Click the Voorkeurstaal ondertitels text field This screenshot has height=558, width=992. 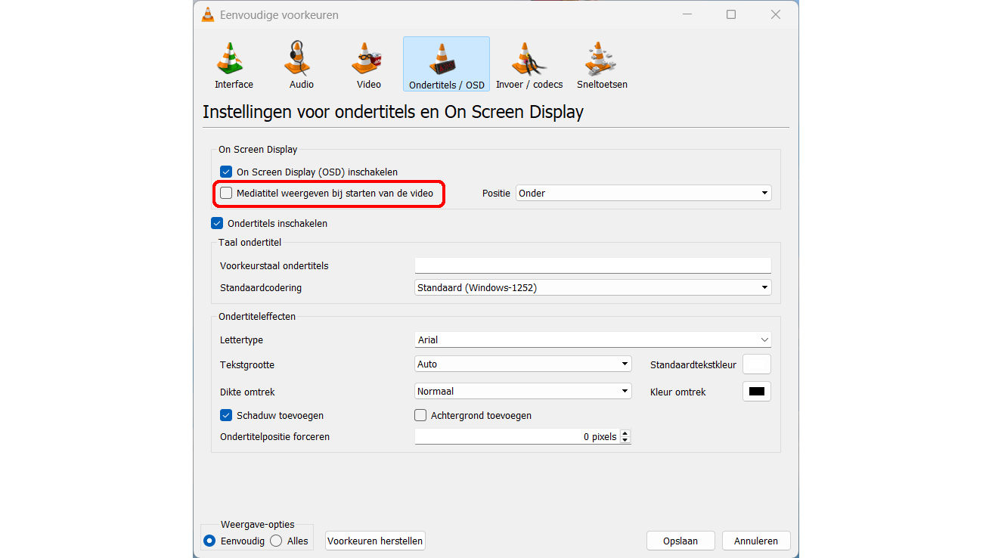click(593, 265)
